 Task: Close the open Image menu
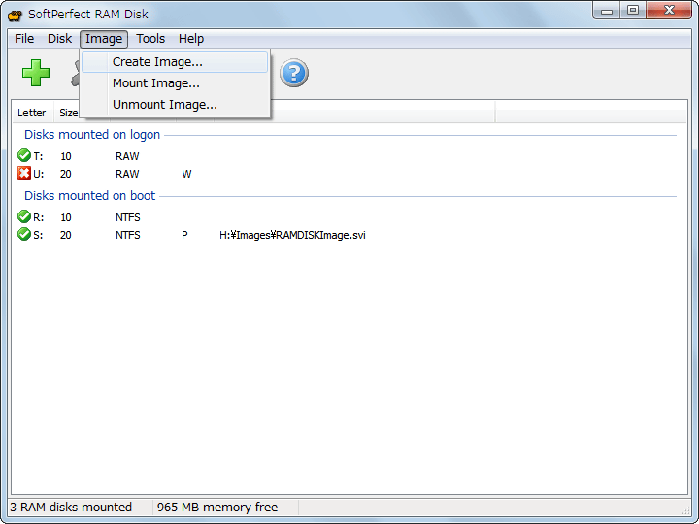click(x=104, y=39)
